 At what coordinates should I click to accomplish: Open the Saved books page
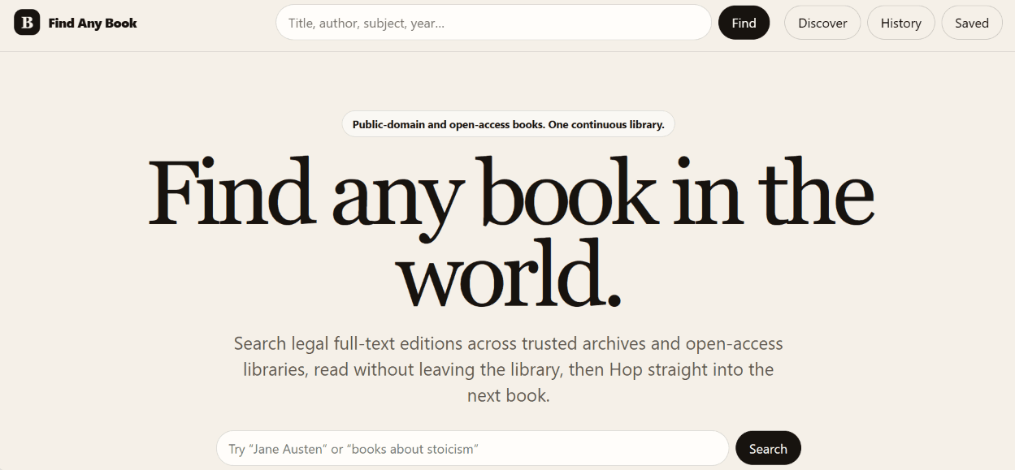coord(971,23)
